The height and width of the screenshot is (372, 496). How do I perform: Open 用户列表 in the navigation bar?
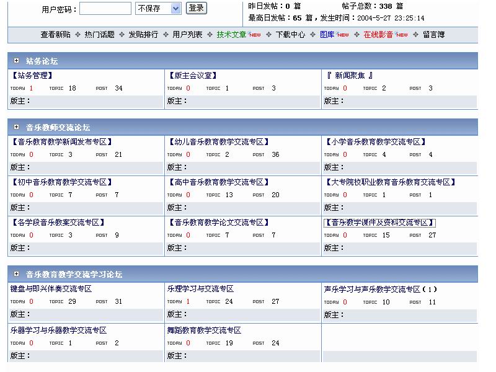187,35
